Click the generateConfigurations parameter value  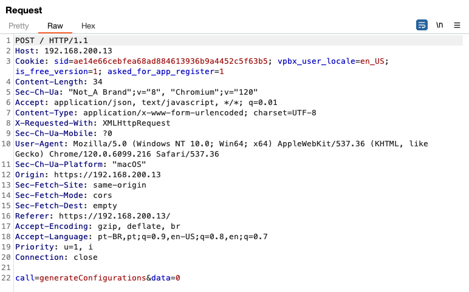[x=93, y=278]
